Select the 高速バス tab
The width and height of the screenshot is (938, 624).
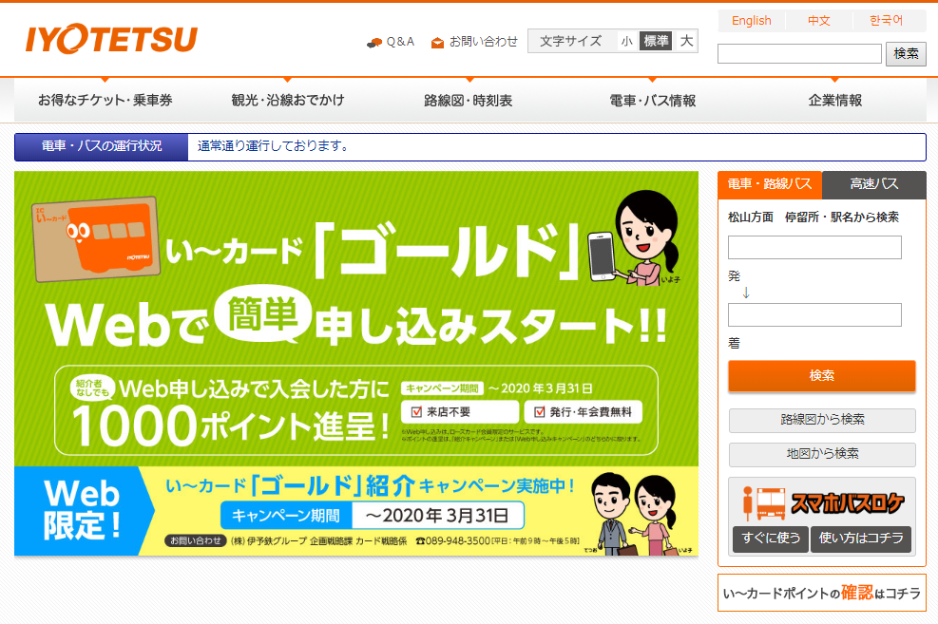click(x=874, y=184)
